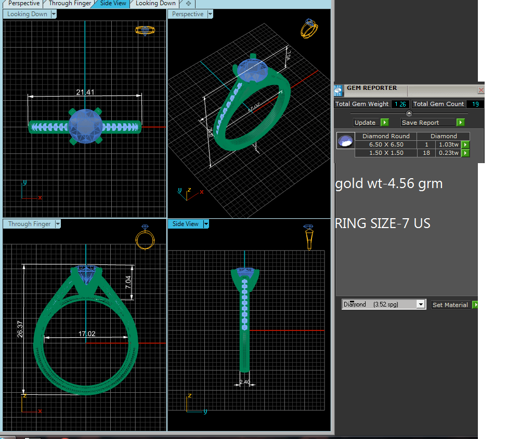Screen dimensions: 507x439
Task: Expand the Diamond material dropdown
Action: pyautogui.click(x=421, y=305)
